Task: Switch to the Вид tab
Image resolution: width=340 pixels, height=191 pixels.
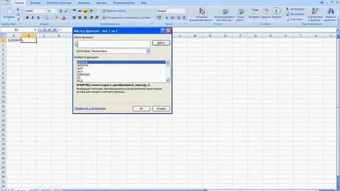Action: pyautogui.click(x=143, y=3)
